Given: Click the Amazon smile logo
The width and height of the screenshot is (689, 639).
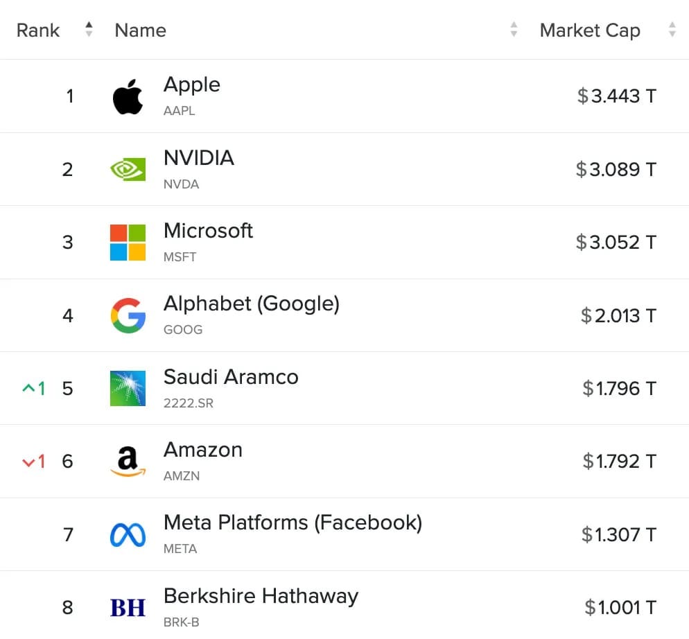Looking at the screenshot, I should click(128, 462).
